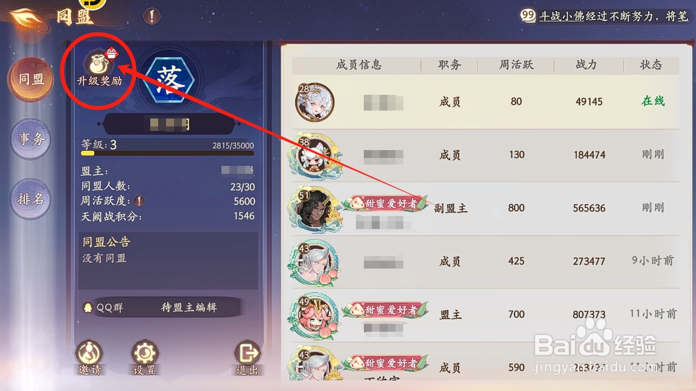
Task: Sort members by 战力 column header
Action: [587, 65]
